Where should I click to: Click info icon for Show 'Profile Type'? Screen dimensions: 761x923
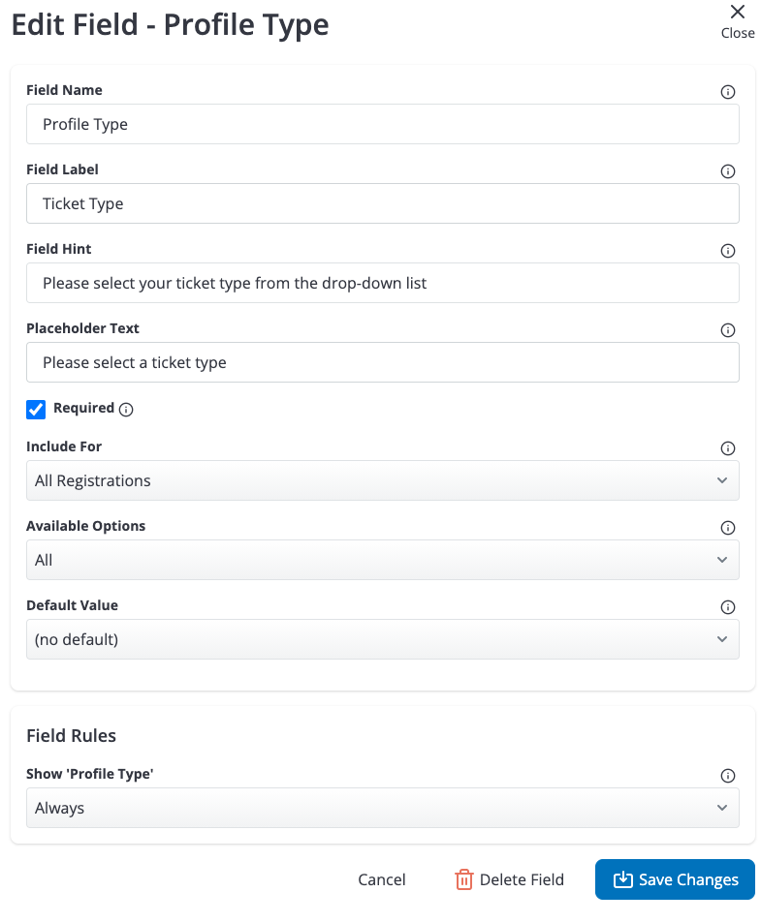(727, 776)
